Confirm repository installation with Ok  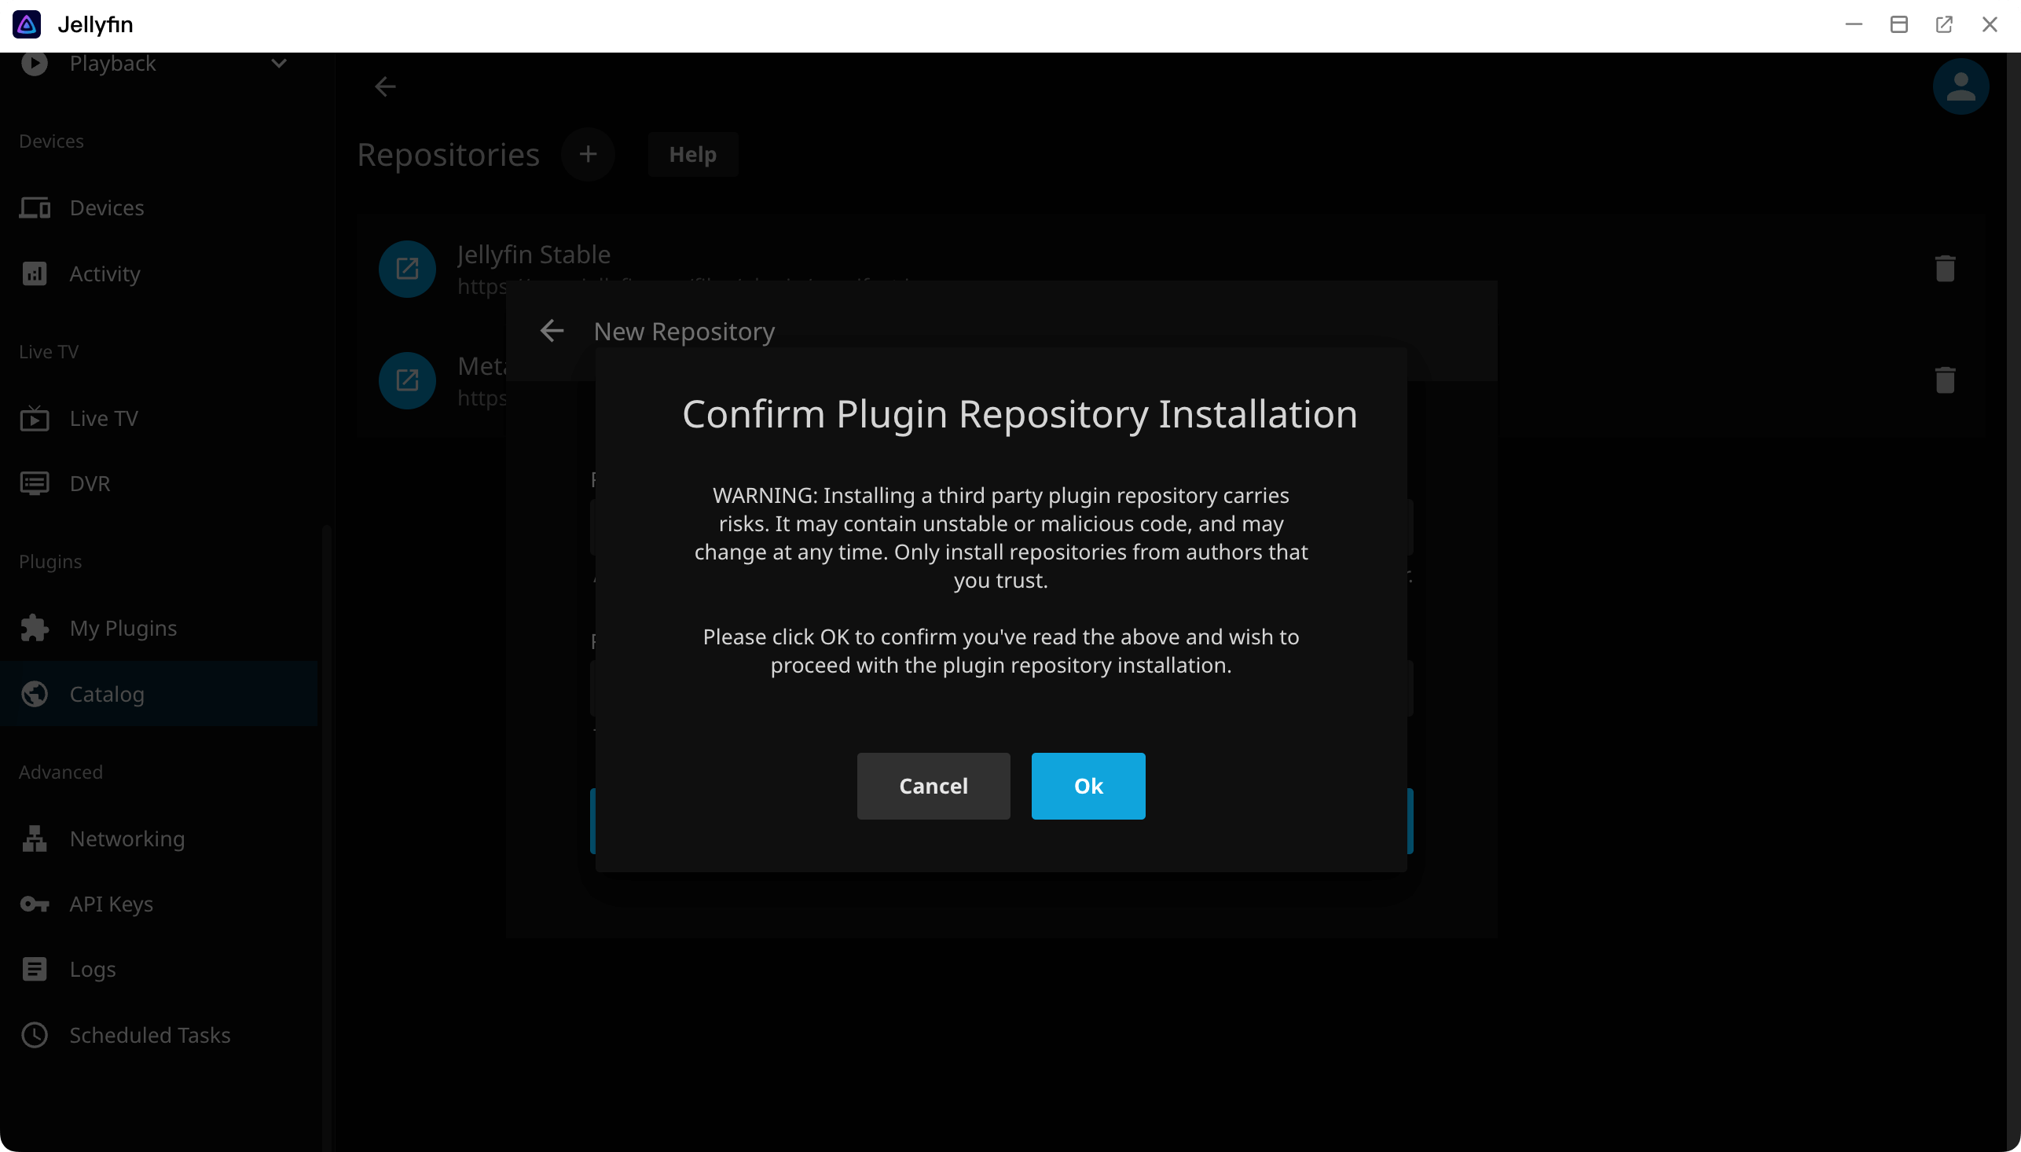coord(1088,786)
